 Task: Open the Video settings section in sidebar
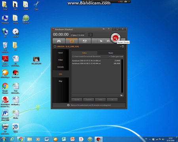61,60
